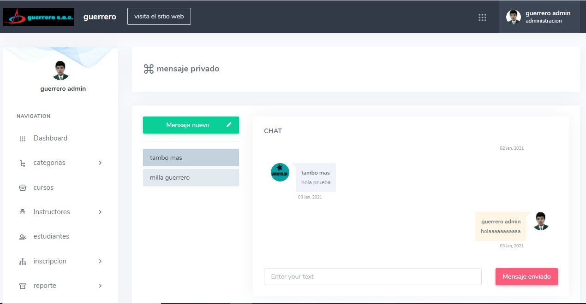Select the tambo mas conversation
Image resolution: width=586 pixels, height=304 pixels.
(x=191, y=158)
